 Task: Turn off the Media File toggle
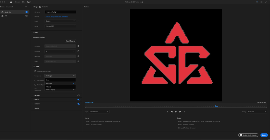coord(27,12)
